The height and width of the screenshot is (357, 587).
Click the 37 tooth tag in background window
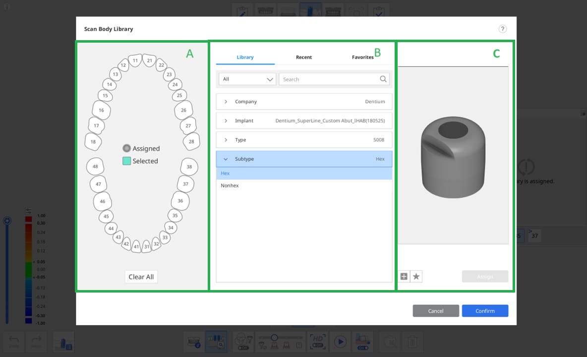pyautogui.click(x=534, y=236)
